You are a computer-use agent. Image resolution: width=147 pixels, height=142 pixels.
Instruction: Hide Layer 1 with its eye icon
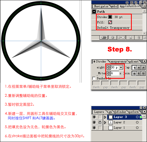(x=94, y=128)
